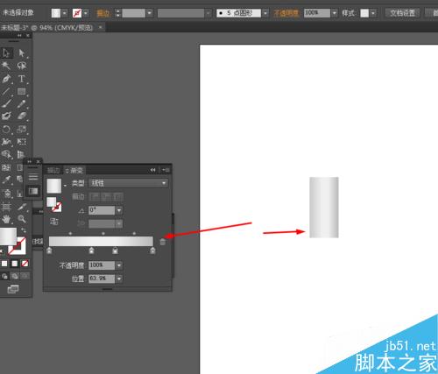Select the Type tool
The image size is (438, 374).
pyautogui.click(x=21, y=79)
